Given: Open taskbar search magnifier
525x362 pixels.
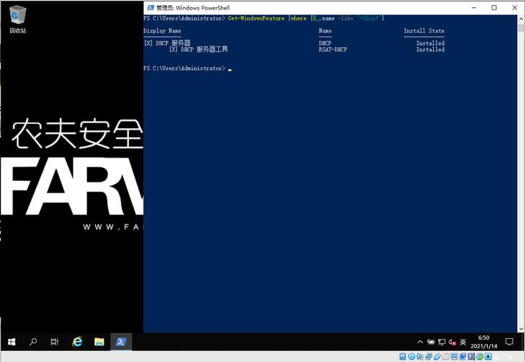Looking at the screenshot, I should (33, 342).
